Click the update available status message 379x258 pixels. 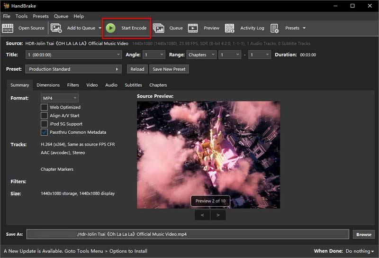click(x=75, y=251)
